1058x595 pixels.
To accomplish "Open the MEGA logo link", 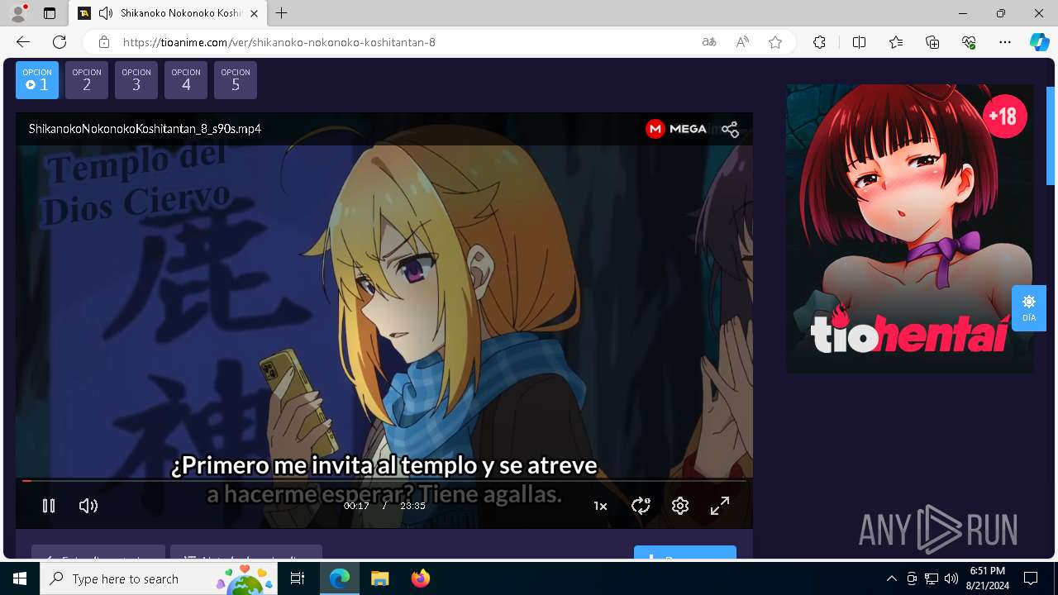I will [x=676, y=129].
